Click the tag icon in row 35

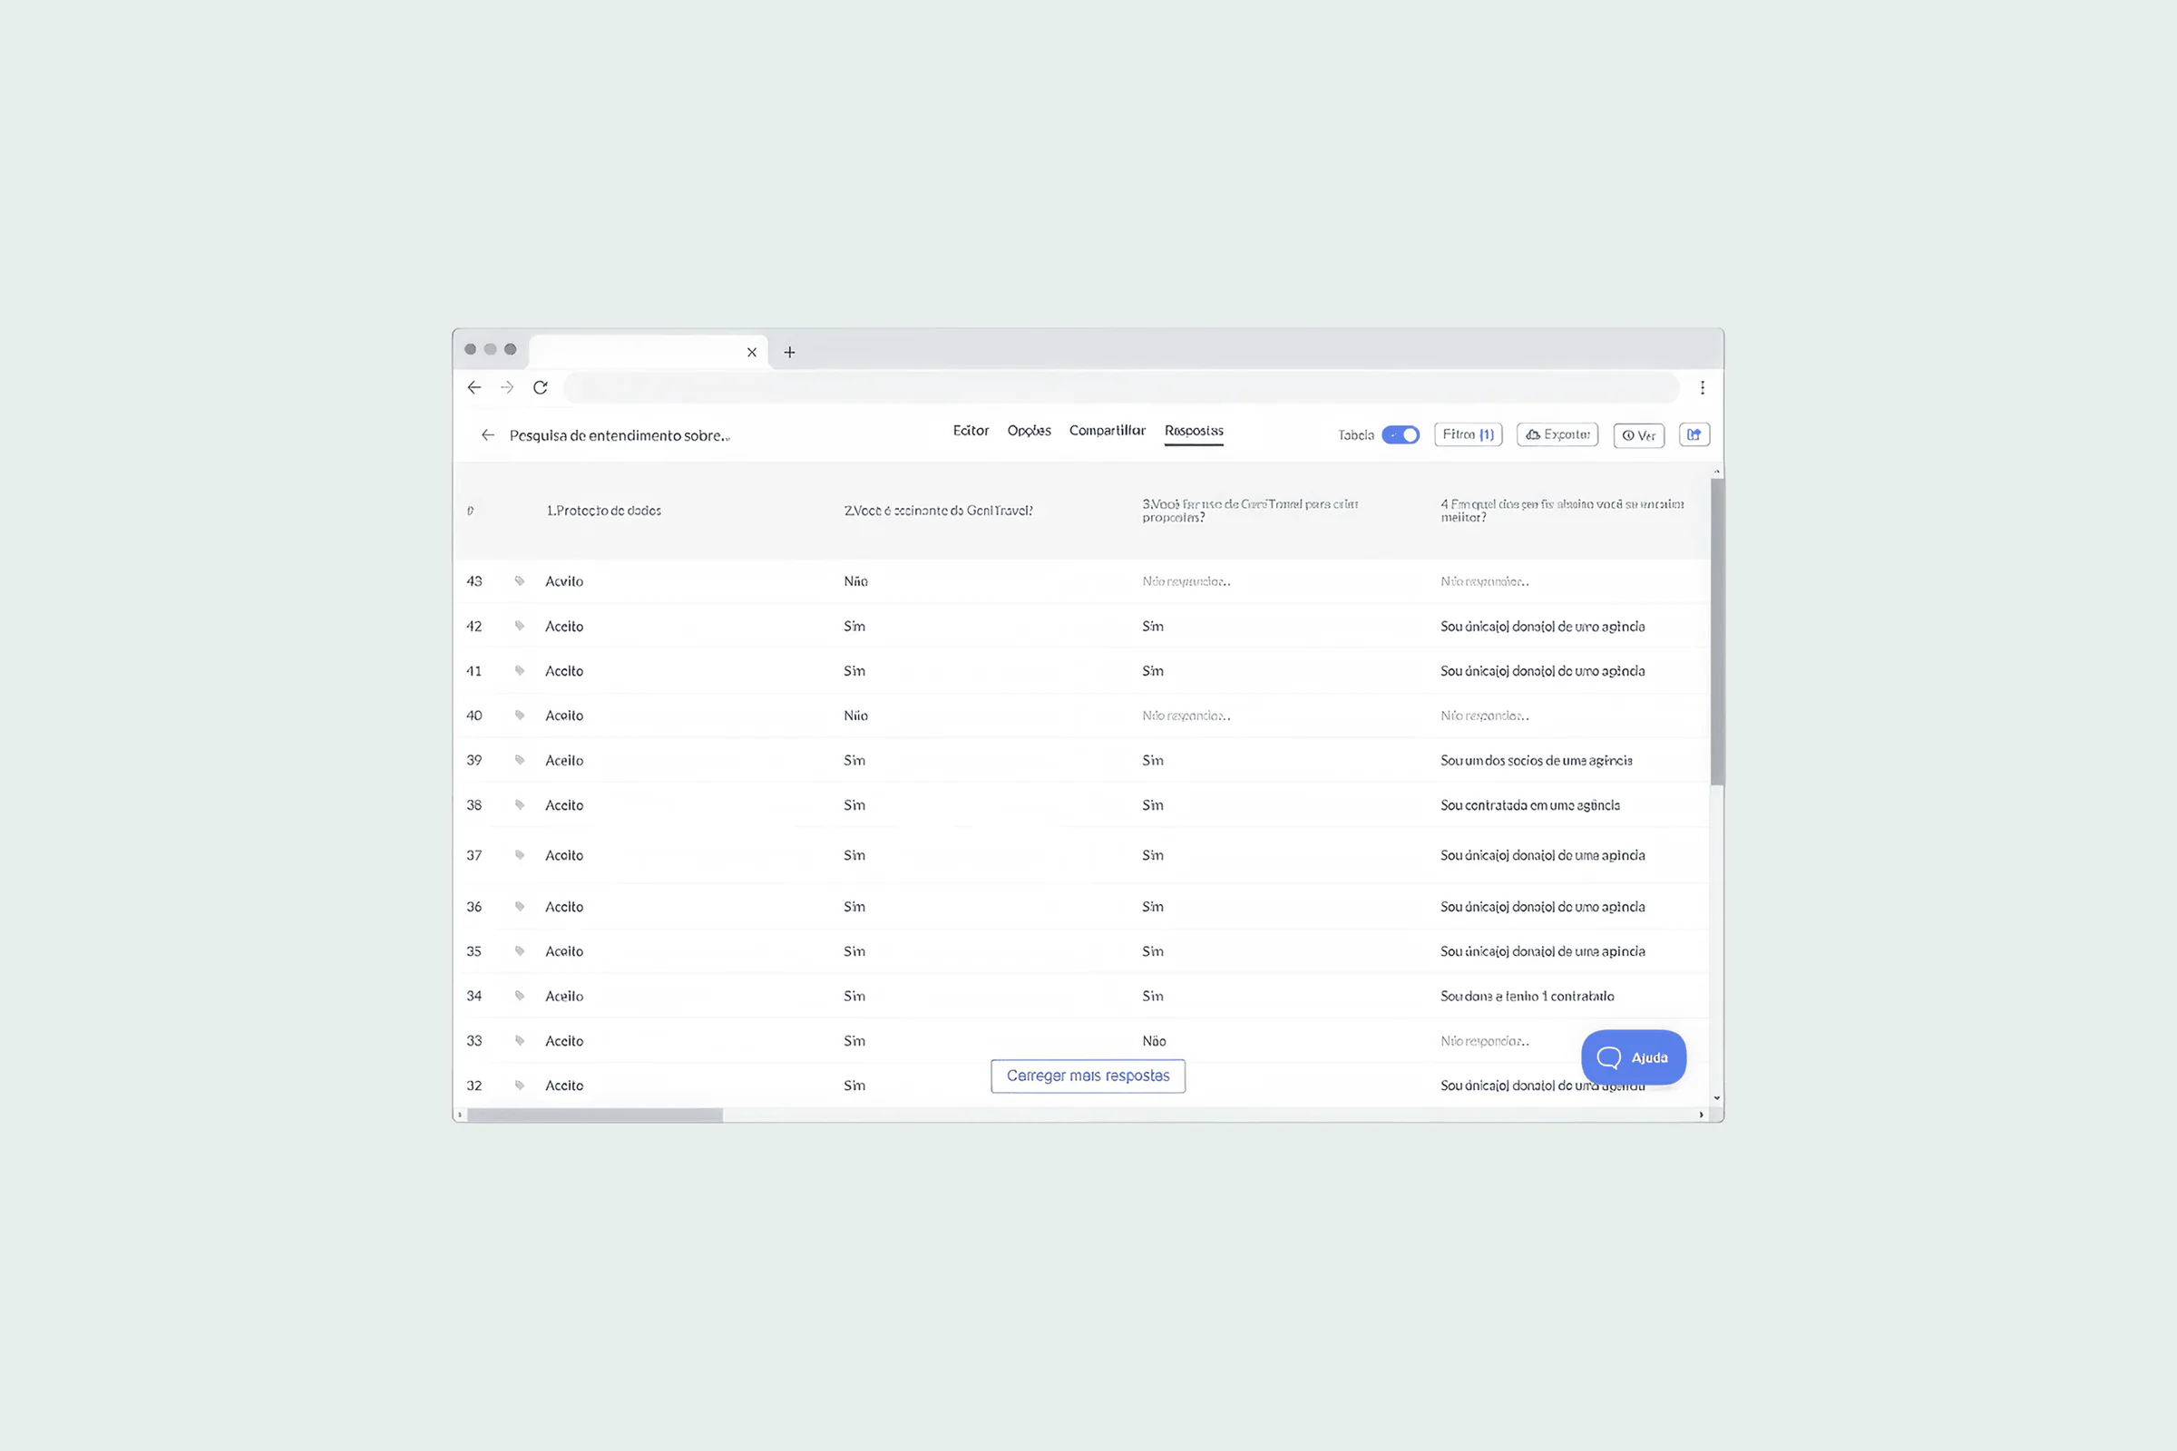(x=519, y=951)
